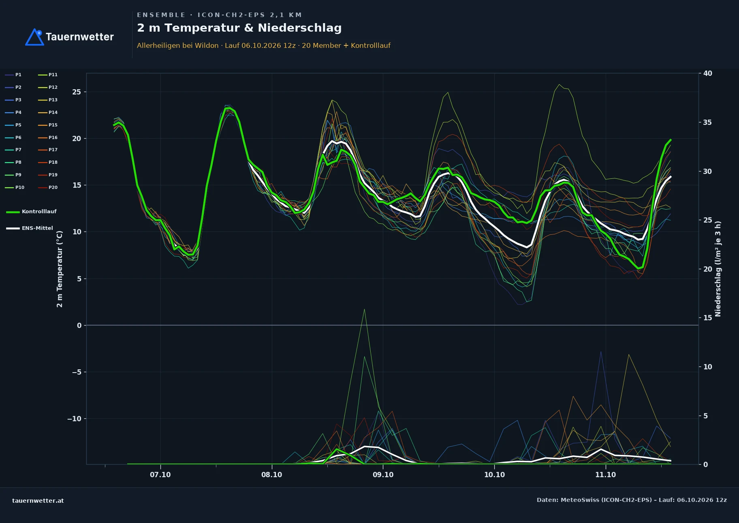Screen dimensions: 739x523
Task: Click the 09.10 date axis label
Action: pyautogui.click(x=383, y=475)
